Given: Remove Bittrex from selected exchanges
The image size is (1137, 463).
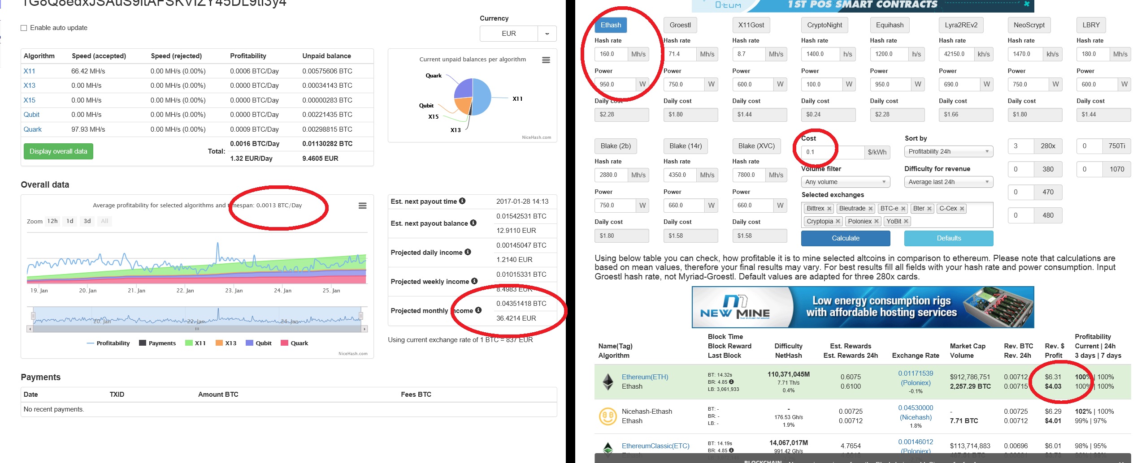Looking at the screenshot, I should click(829, 209).
